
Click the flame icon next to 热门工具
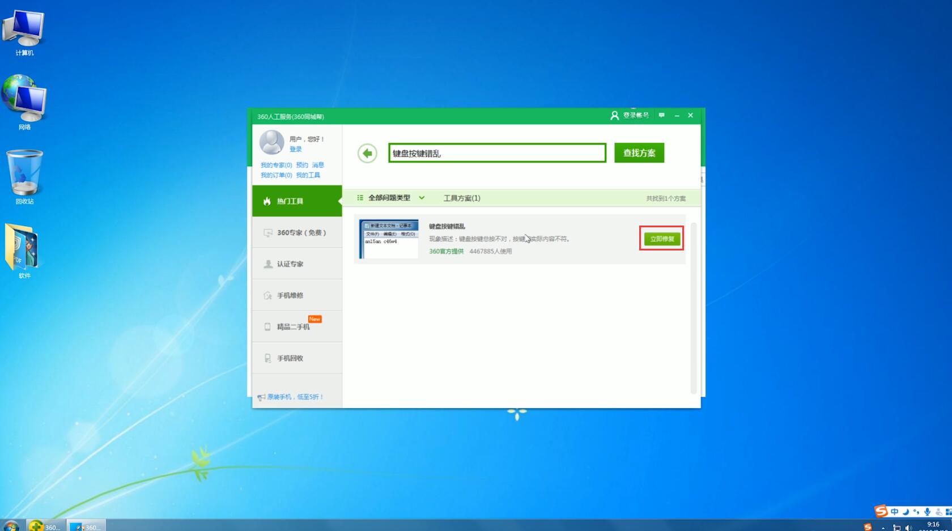coord(267,201)
